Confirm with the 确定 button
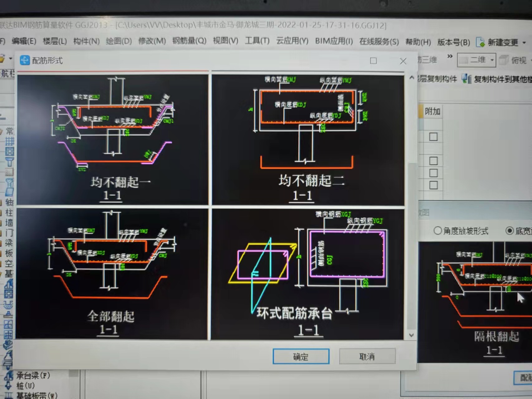The height and width of the screenshot is (399, 532). [301, 356]
